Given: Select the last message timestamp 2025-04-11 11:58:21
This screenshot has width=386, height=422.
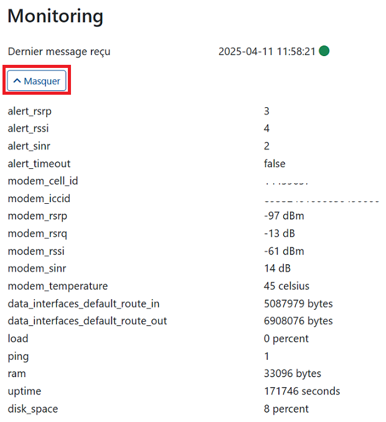Looking at the screenshot, I should point(266,51).
